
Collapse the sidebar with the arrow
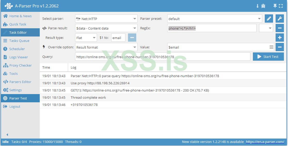tap(7, 135)
